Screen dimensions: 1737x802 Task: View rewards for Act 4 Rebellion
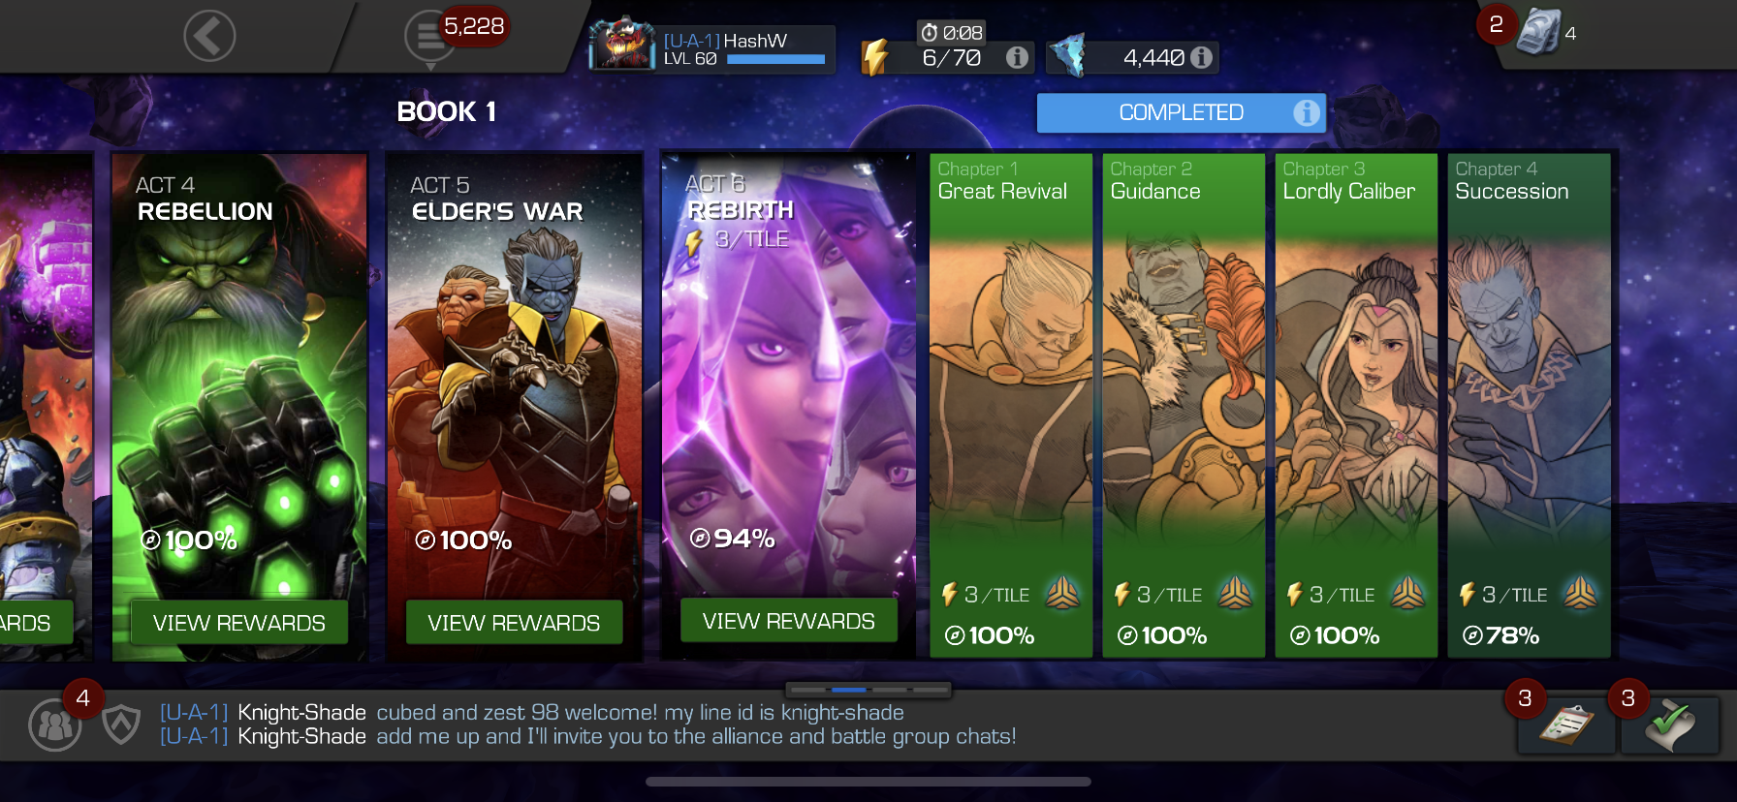pyautogui.click(x=239, y=623)
